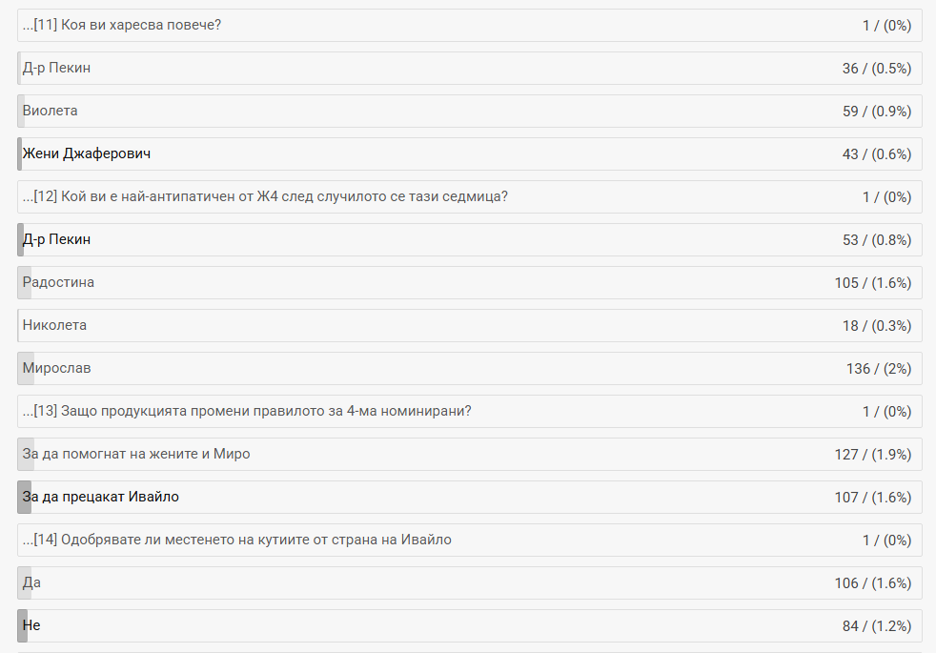Select the 'Да' answer option
Image resolution: width=936 pixels, height=653 pixels.
click(x=32, y=582)
